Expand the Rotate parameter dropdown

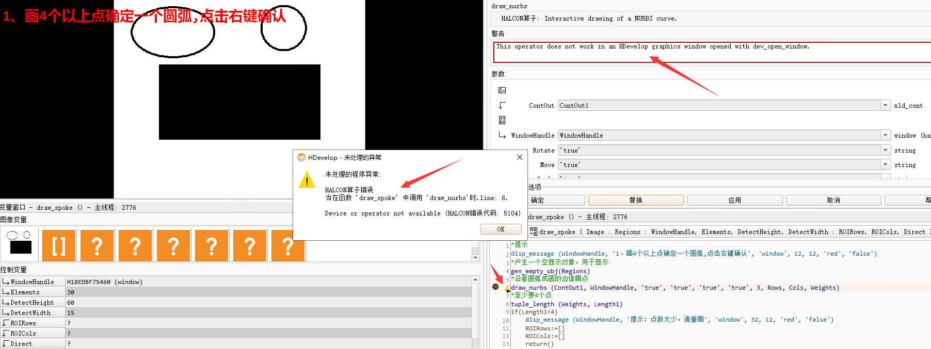pos(886,150)
